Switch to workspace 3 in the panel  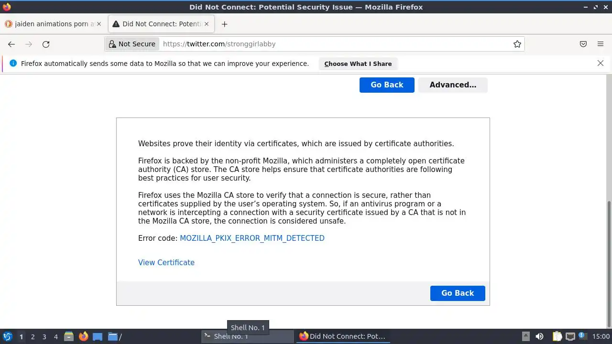pyautogui.click(x=44, y=337)
